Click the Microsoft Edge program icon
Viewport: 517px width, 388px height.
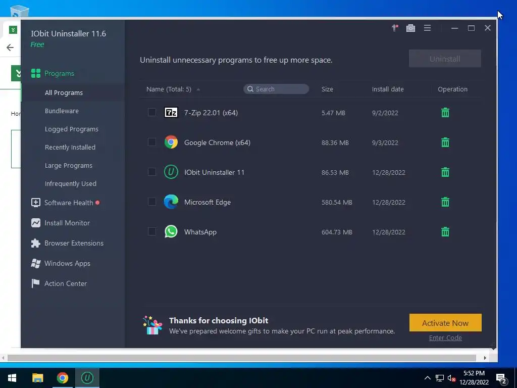(171, 202)
